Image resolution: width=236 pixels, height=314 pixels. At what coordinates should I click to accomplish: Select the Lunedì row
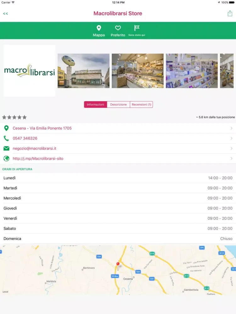click(x=118, y=178)
